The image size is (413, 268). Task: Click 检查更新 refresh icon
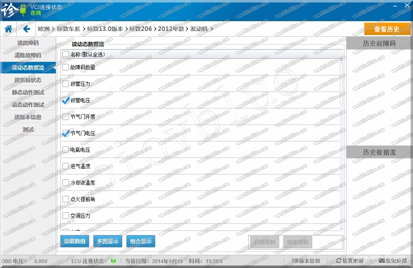339,261
